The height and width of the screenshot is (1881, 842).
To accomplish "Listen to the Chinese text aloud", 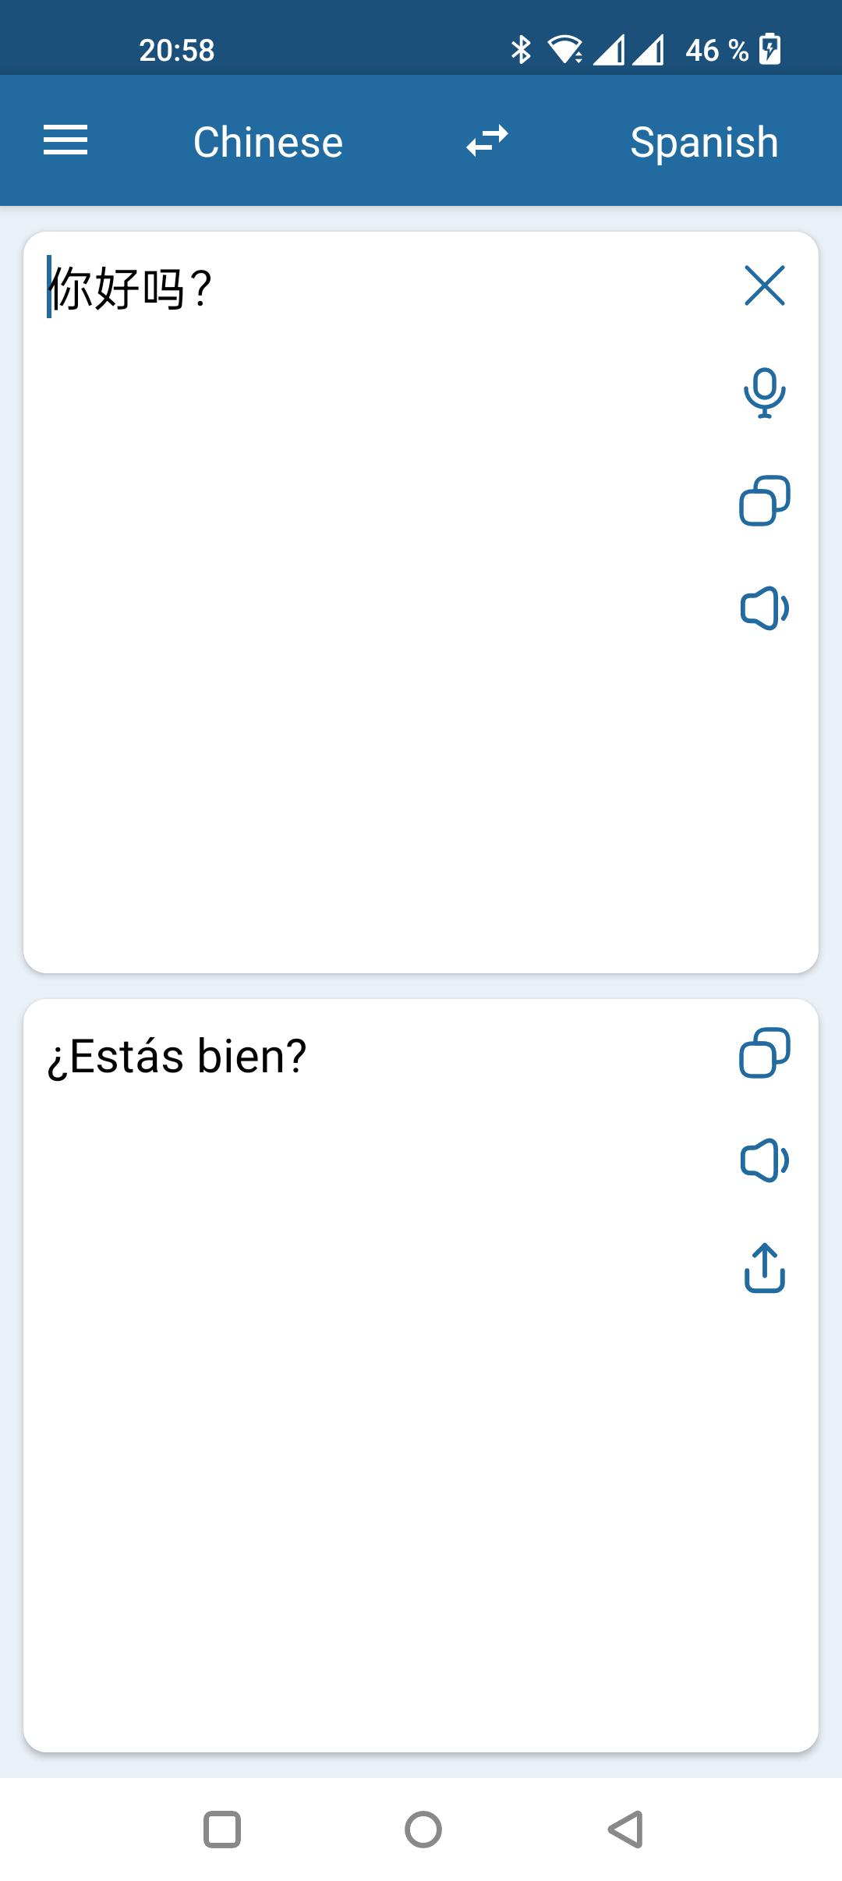I will 764,608.
